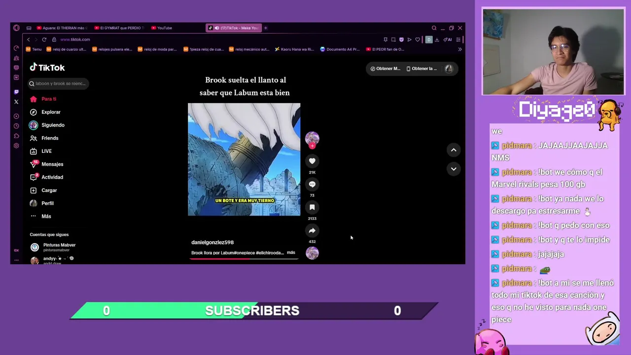Screen dimensions: 631x355
Task: Open profile avatar in TikTok header
Action: point(449,69)
